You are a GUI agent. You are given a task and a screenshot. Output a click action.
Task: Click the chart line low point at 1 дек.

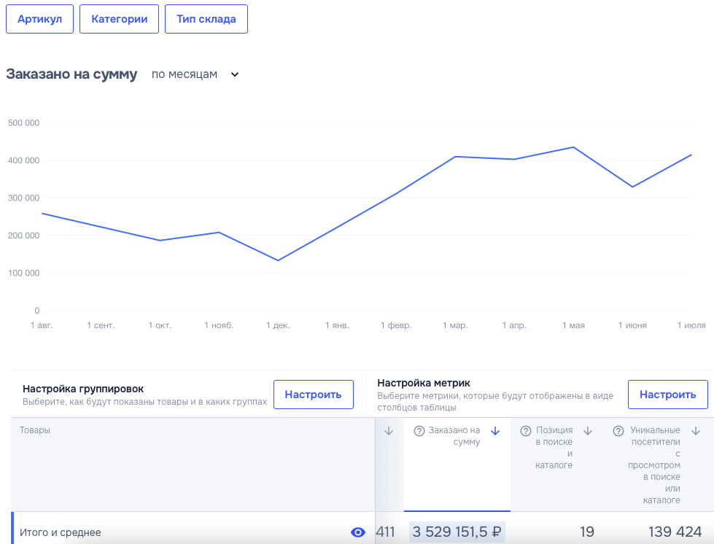point(278,260)
